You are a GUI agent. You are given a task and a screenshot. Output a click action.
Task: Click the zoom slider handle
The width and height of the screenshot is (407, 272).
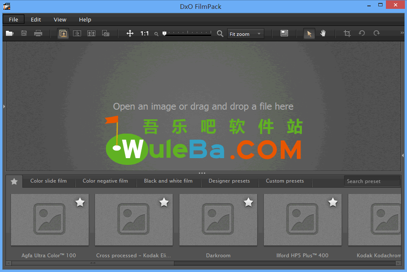164,33
